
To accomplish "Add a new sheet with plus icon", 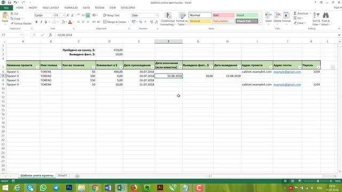I will point(77,176).
